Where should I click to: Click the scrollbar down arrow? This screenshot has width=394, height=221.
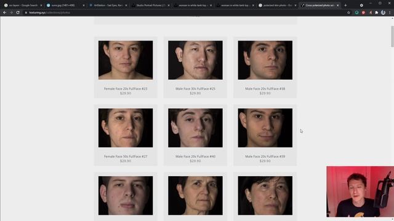(392, 219)
